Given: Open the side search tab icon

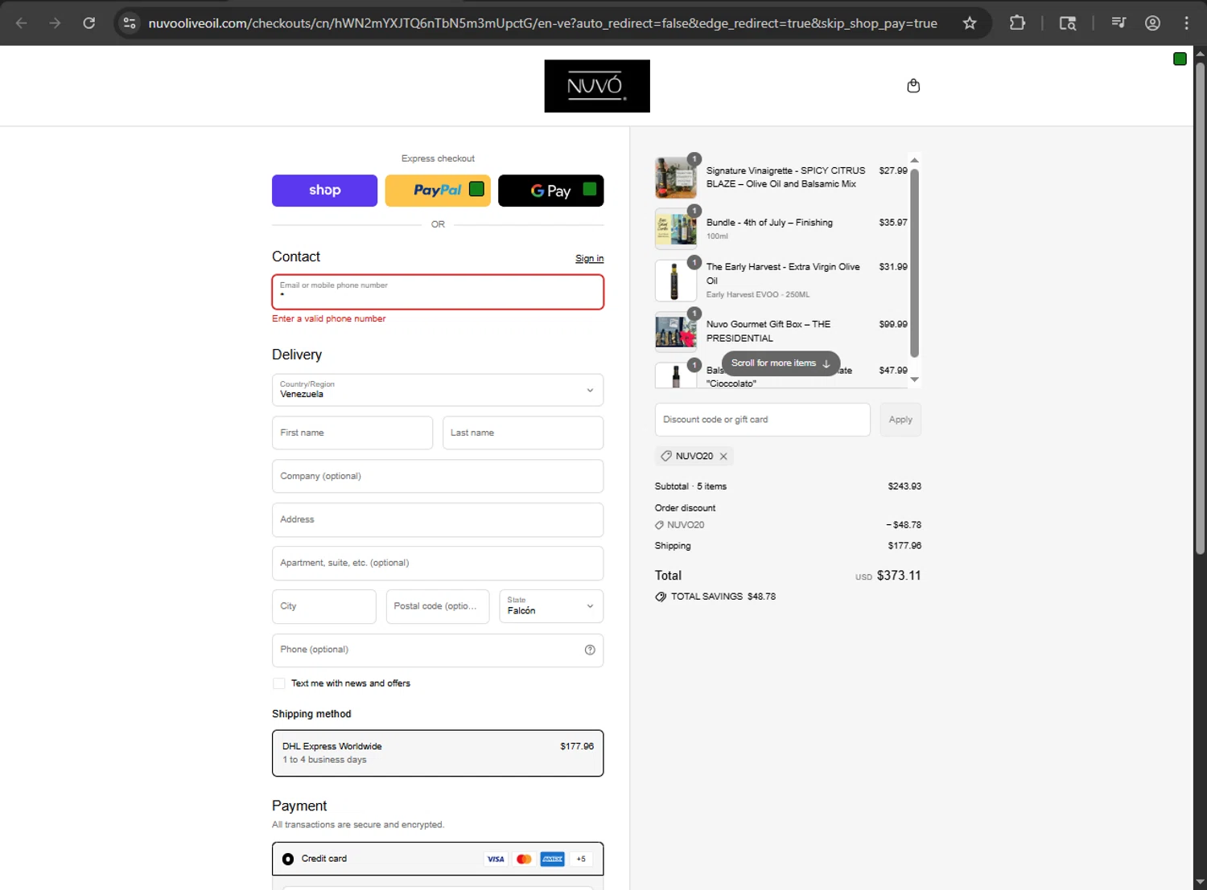Looking at the screenshot, I should point(1068,23).
